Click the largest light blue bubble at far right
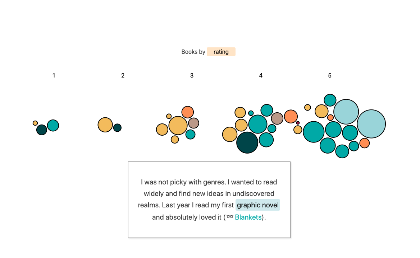Viewport: 420px width, 258px height. (371, 124)
